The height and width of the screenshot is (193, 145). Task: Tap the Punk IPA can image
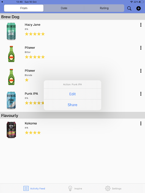tap(11, 100)
